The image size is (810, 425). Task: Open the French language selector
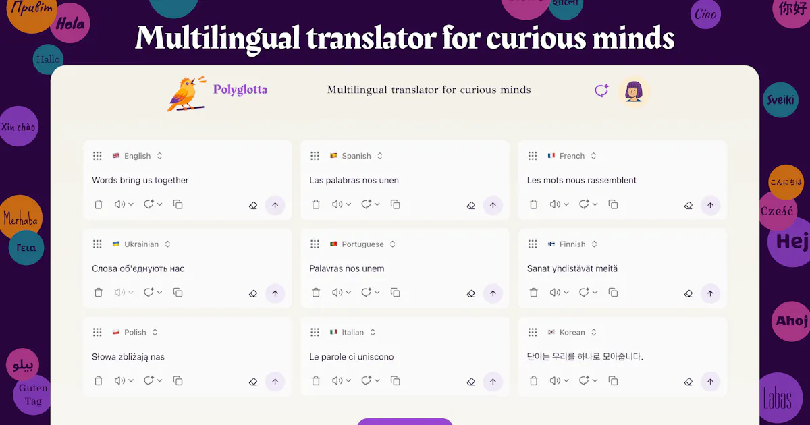coord(572,156)
